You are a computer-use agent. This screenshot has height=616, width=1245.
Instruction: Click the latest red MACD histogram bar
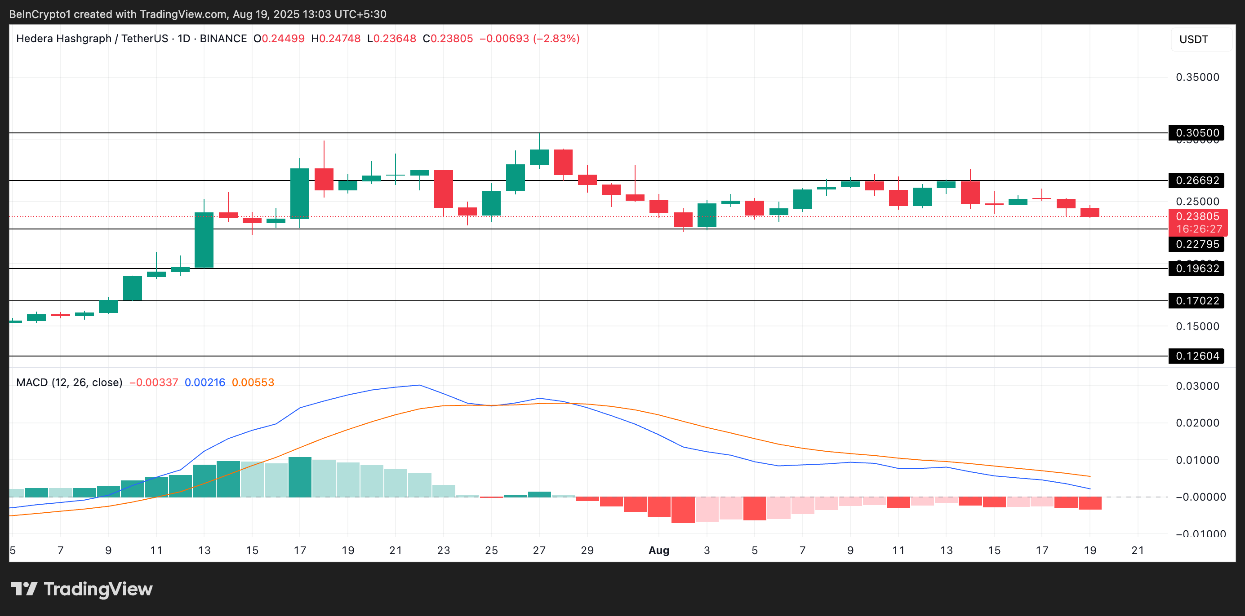(x=1090, y=503)
